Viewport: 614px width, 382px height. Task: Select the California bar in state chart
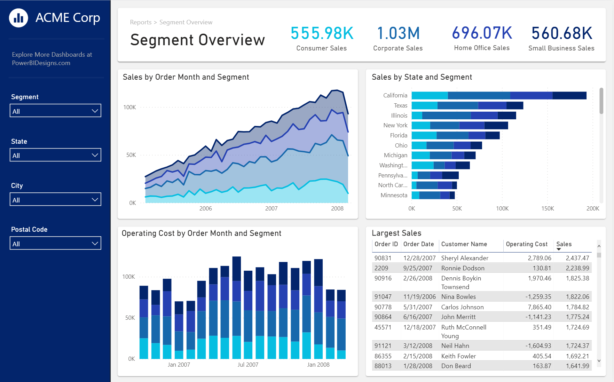point(499,95)
